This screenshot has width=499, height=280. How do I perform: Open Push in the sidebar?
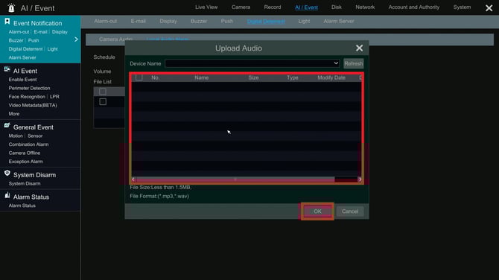pos(34,40)
